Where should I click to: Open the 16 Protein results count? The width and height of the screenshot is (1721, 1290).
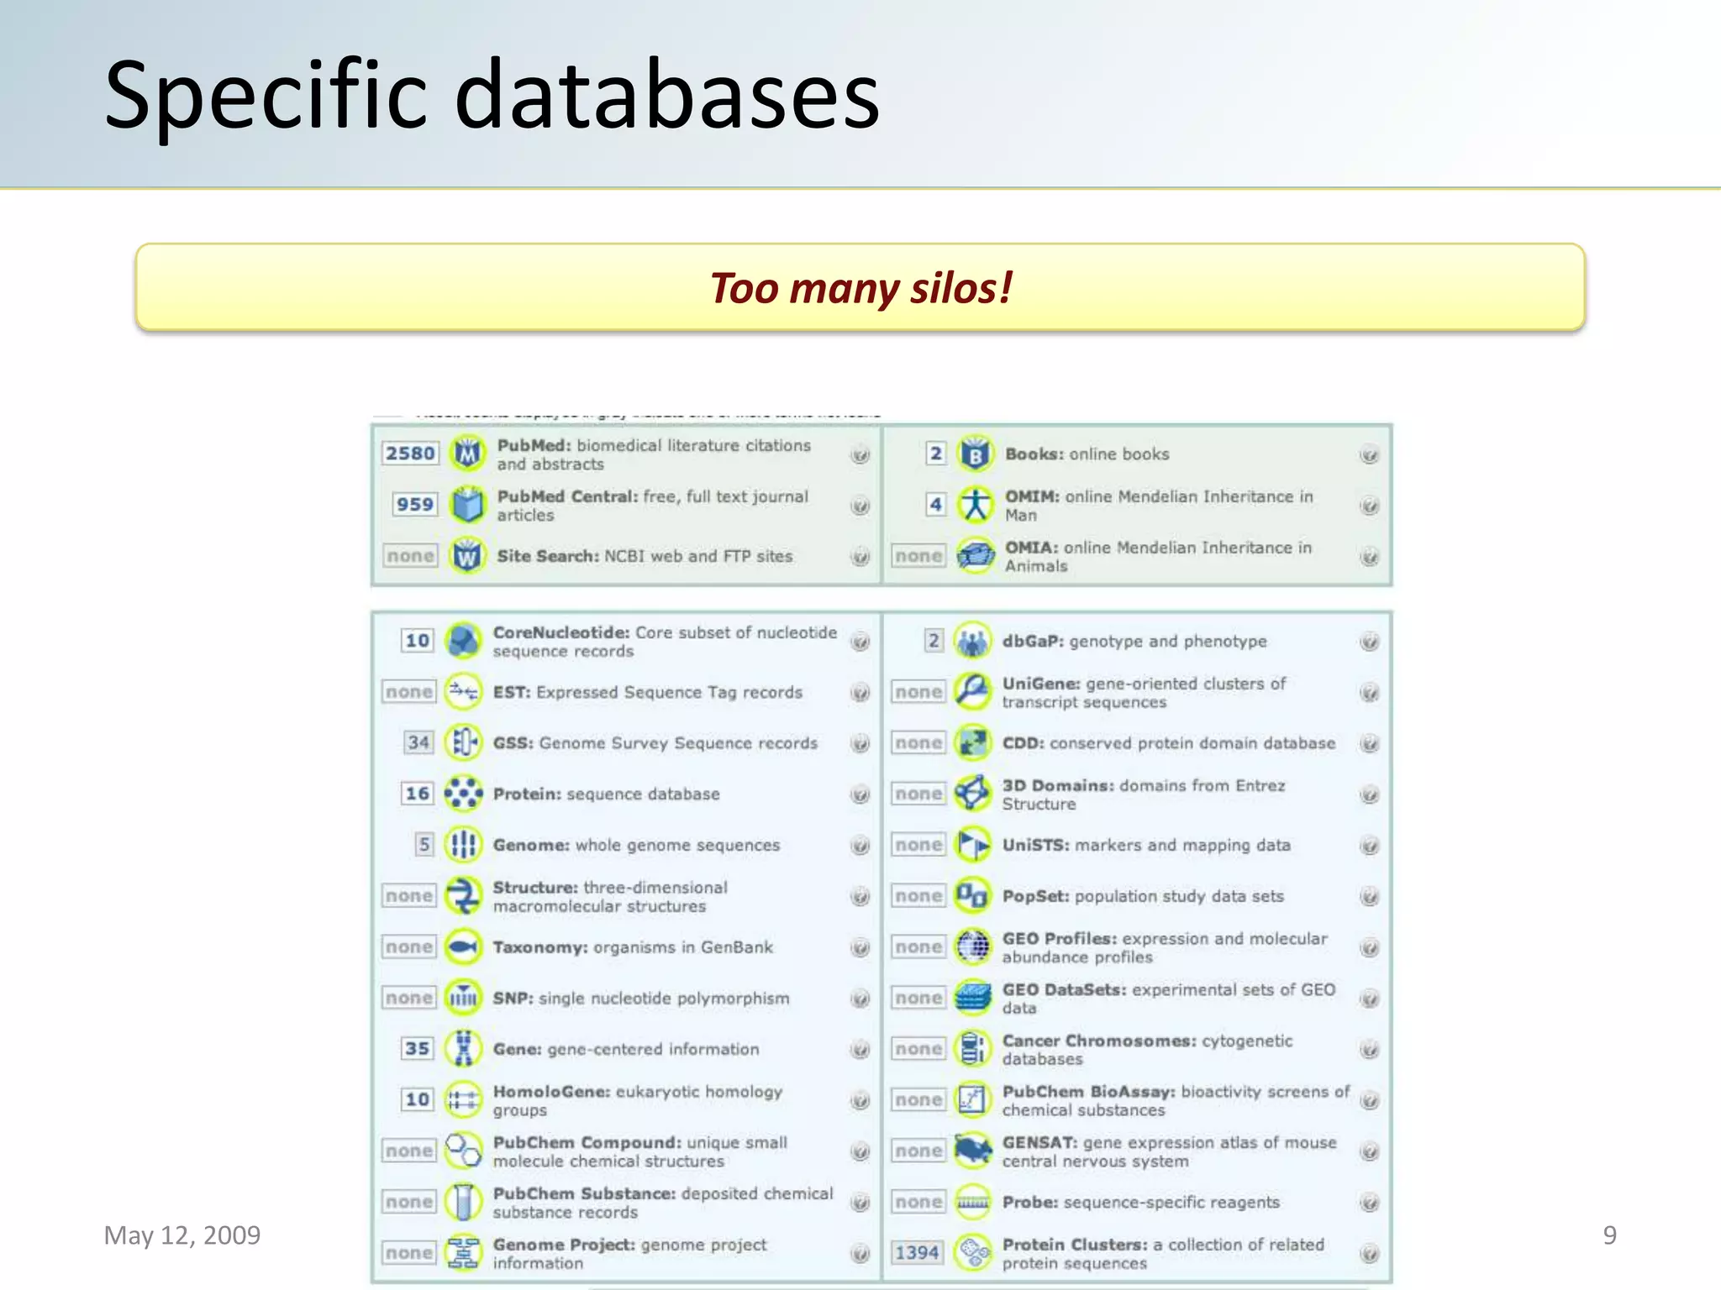point(418,794)
